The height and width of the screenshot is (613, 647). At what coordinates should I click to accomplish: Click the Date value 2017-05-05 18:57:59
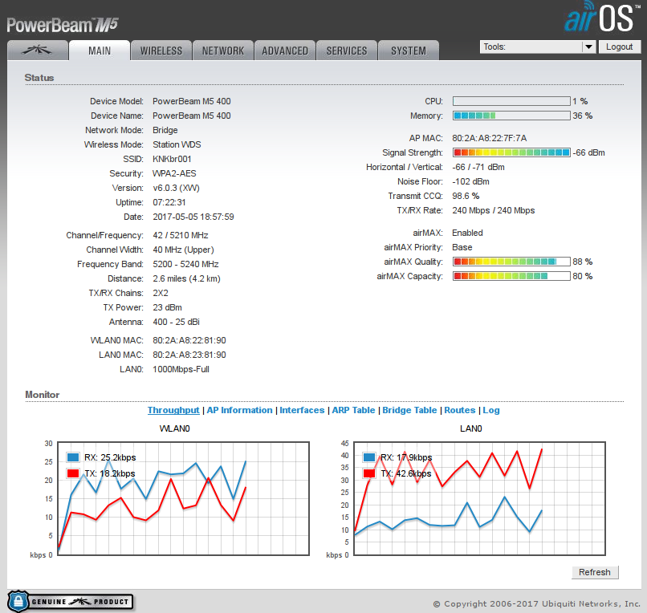193,217
